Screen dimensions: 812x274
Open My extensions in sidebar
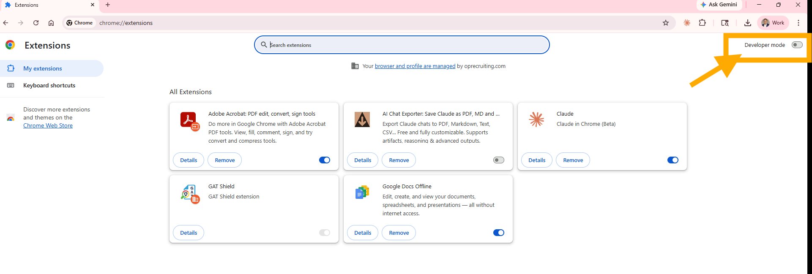coord(52,68)
